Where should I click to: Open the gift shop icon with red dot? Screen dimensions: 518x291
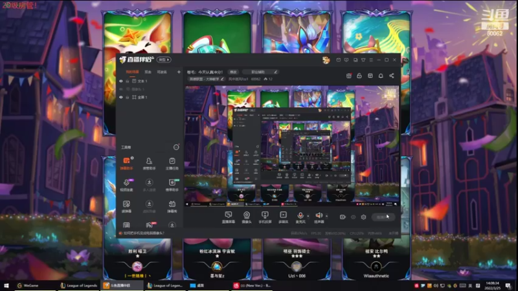349,76
